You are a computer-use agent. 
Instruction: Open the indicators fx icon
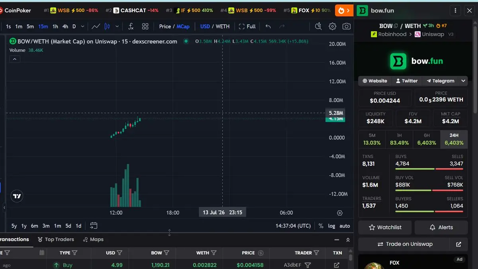131,26
